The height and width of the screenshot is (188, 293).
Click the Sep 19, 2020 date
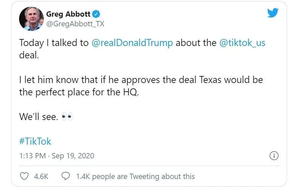tap(73, 156)
